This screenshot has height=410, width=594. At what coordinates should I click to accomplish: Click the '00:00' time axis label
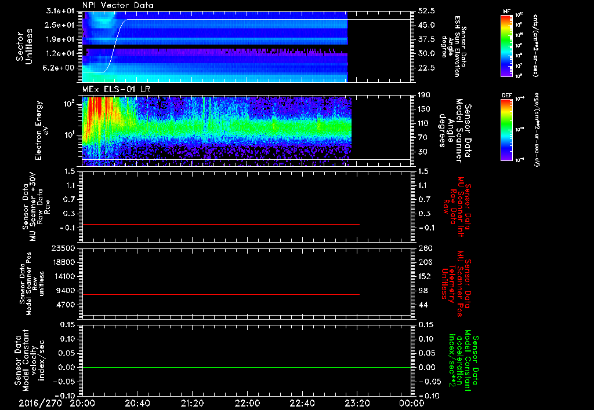(x=411, y=403)
